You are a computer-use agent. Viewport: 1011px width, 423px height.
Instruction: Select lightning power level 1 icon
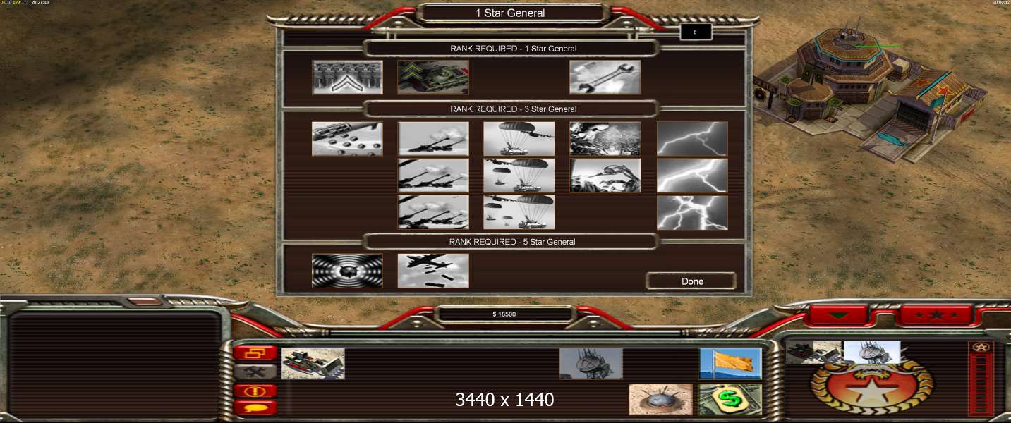click(x=692, y=139)
